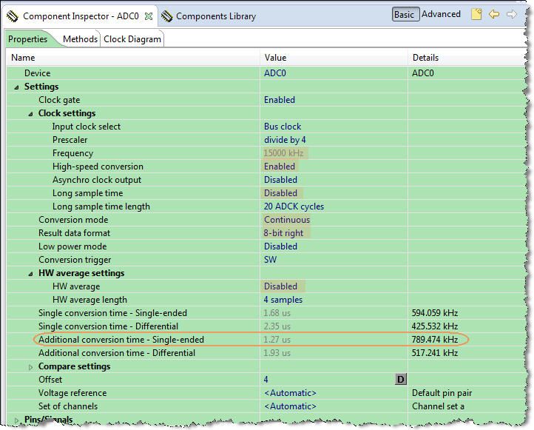
Task: Edit the Offset value 4
Action: tap(266, 379)
